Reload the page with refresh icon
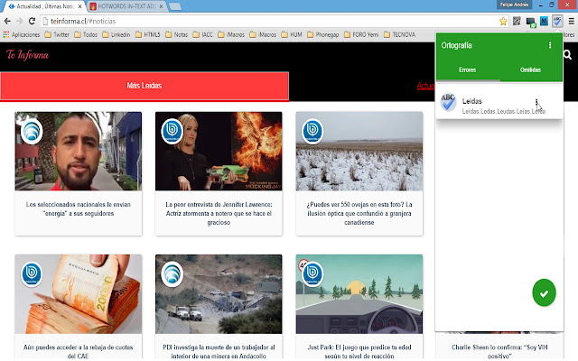 coord(33,22)
